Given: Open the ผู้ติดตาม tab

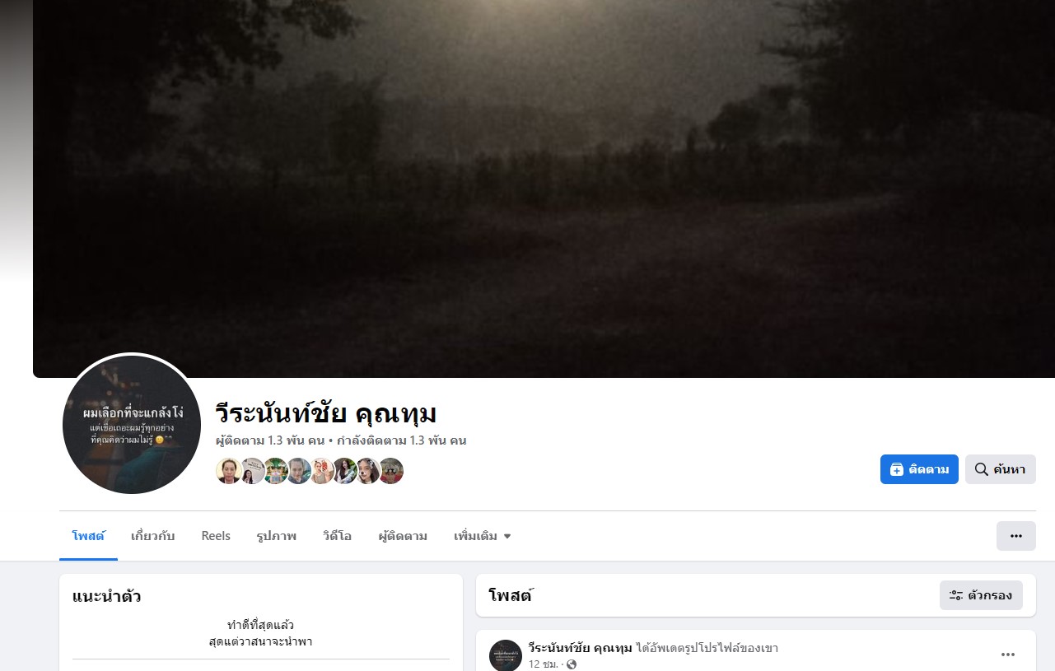Looking at the screenshot, I should 403,536.
